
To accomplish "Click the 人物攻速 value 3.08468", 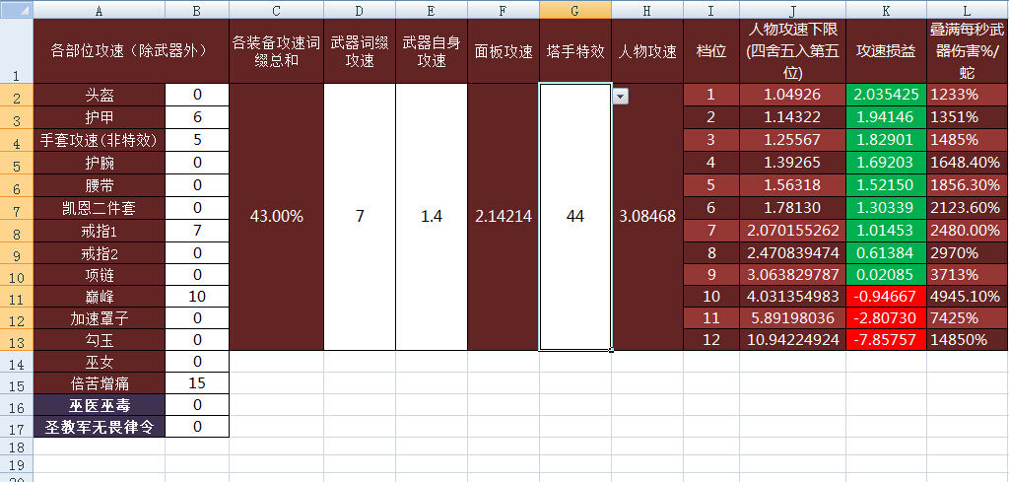I will coord(647,217).
